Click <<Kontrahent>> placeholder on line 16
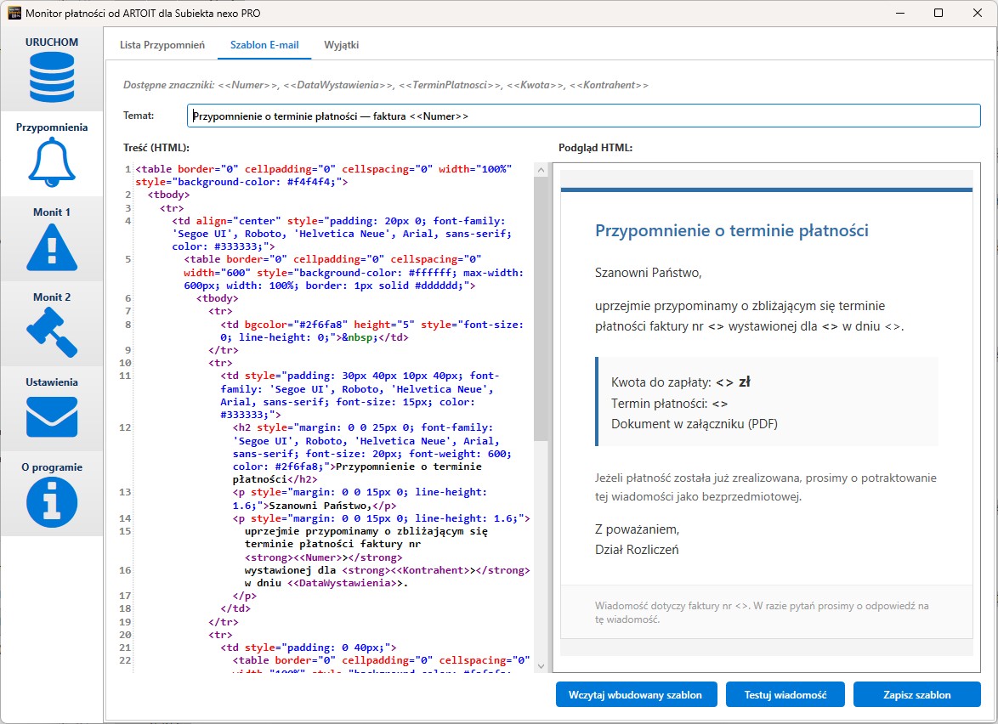This screenshot has width=998, height=724. [433, 570]
